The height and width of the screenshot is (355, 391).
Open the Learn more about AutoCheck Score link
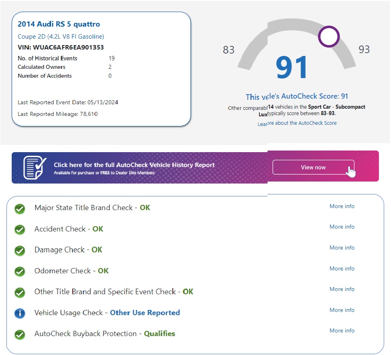pos(297,124)
